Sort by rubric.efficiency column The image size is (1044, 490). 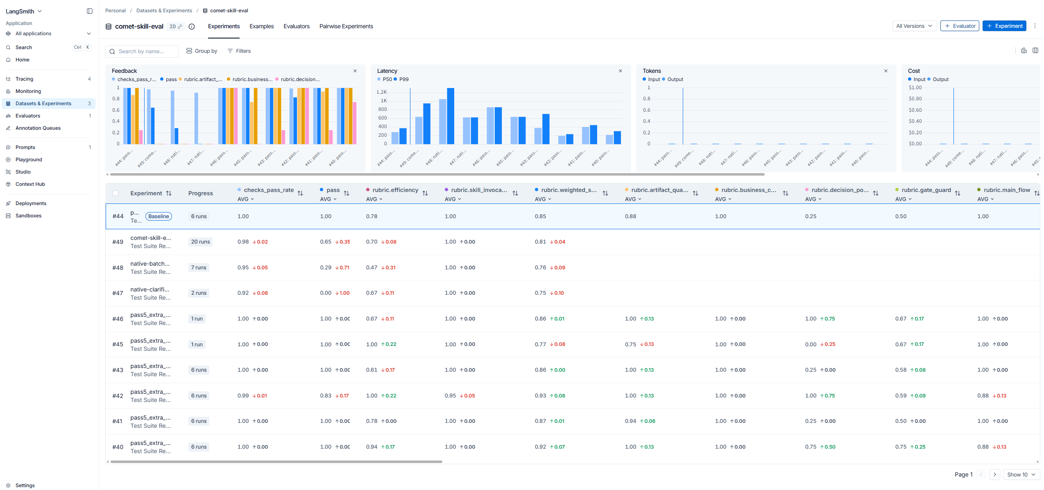[425, 193]
